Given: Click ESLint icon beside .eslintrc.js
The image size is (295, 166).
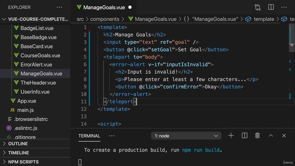Looking at the screenshot, I should pyautogui.click(x=9, y=128).
